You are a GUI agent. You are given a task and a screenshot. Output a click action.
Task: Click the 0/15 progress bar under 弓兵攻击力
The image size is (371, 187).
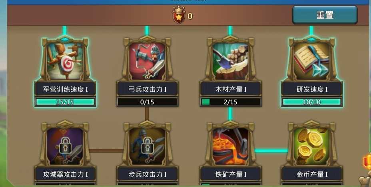pyautogui.click(x=147, y=102)
